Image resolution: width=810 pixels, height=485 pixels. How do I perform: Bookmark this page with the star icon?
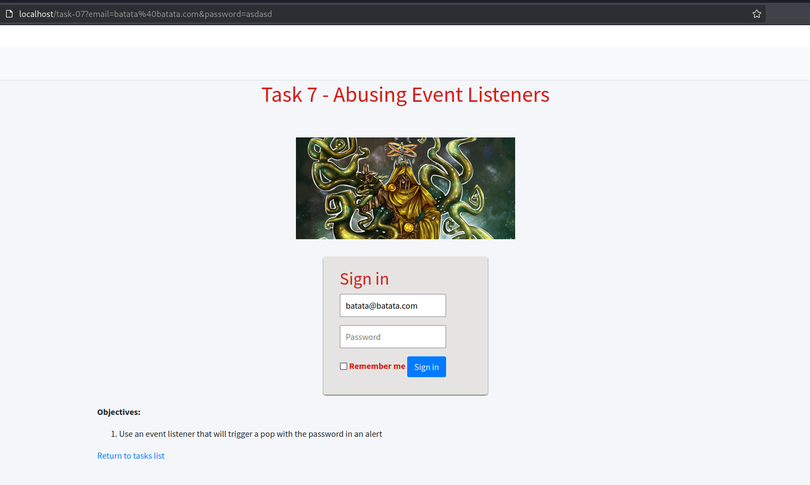pos(756,14)
